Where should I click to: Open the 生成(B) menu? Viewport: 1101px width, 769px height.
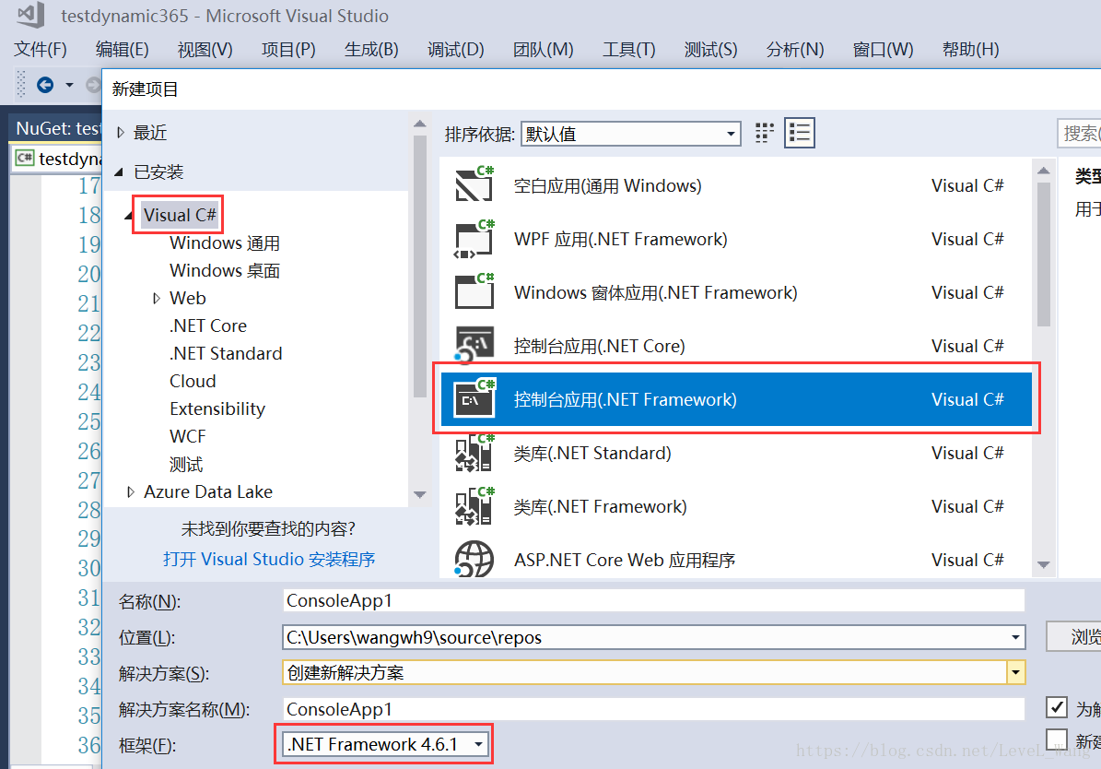[x=371, y=49]
